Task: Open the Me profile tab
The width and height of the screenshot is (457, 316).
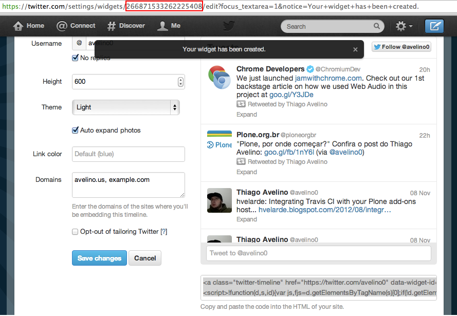Action: pos(169,26)
